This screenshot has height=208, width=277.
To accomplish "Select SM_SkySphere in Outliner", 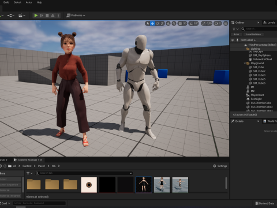I will [262, 55].
